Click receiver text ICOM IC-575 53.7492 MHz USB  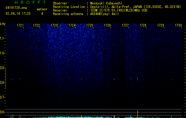pyautogui.click(x=119, y=10)
